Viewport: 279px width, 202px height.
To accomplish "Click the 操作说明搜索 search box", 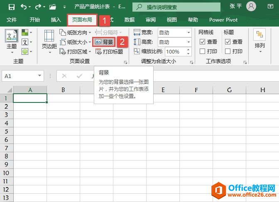I will (176, 7).
